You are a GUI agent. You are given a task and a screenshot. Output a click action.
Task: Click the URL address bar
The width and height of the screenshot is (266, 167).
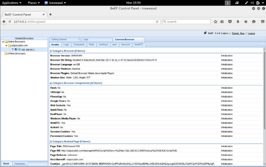(x=83, y=22)
